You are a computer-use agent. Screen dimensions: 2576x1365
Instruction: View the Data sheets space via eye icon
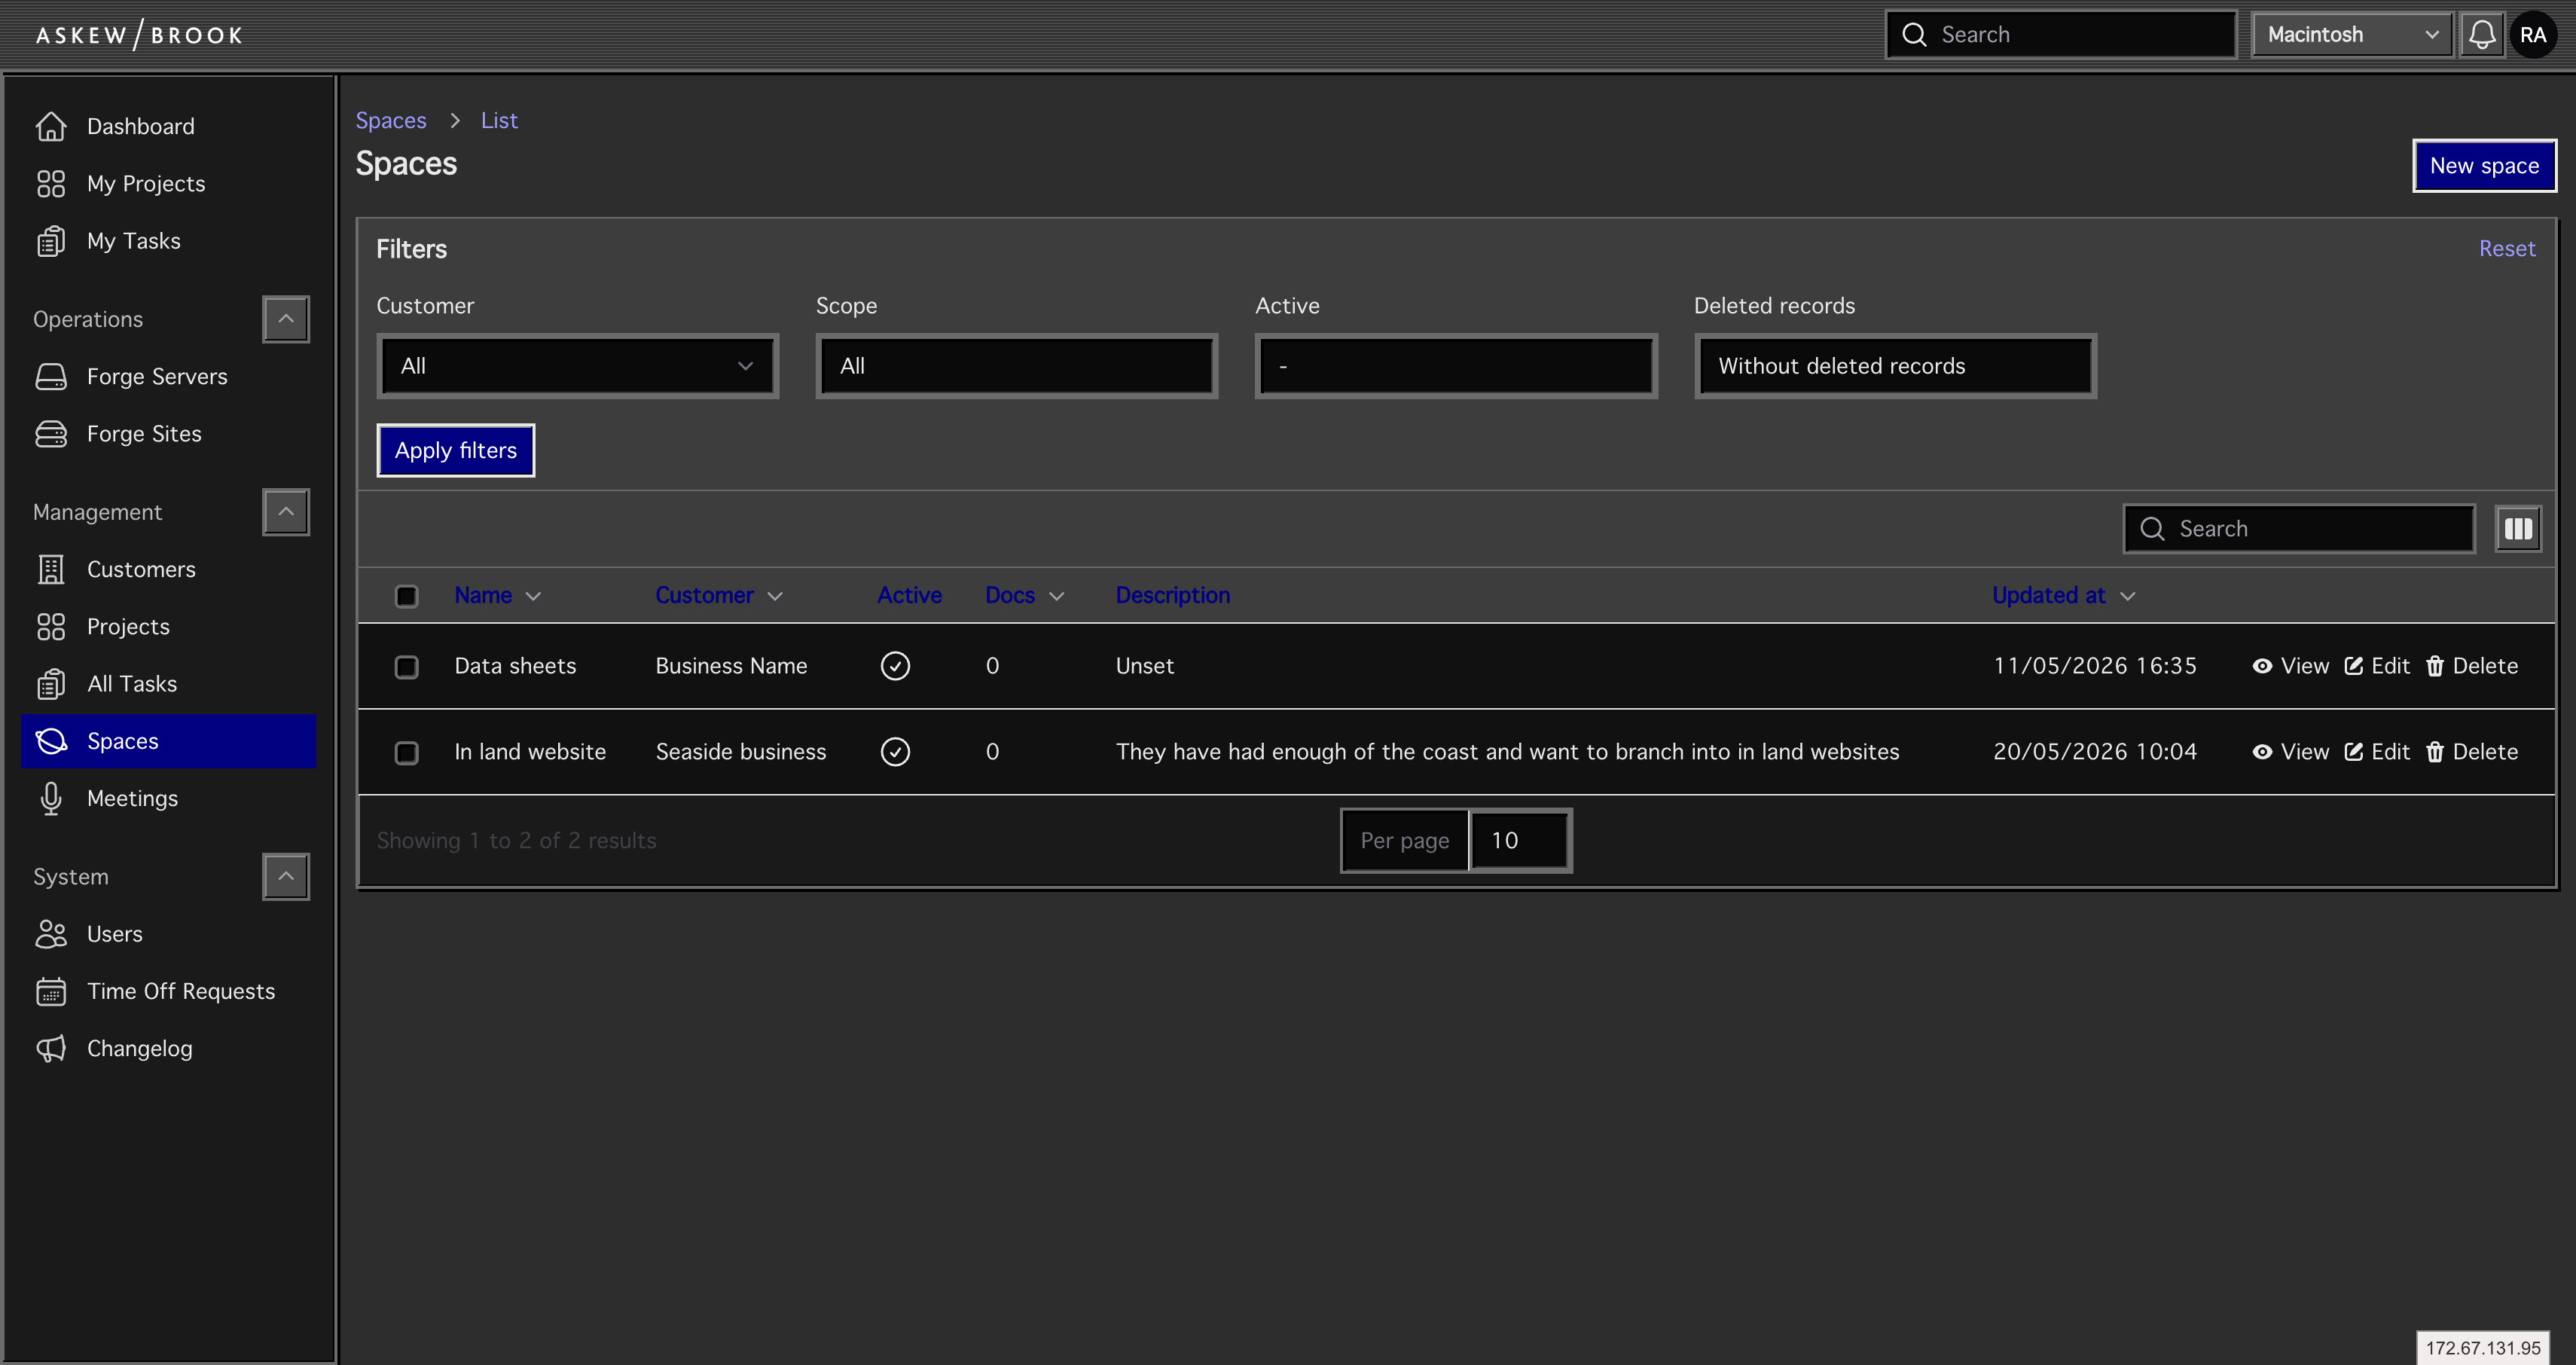pos(2262,666)
